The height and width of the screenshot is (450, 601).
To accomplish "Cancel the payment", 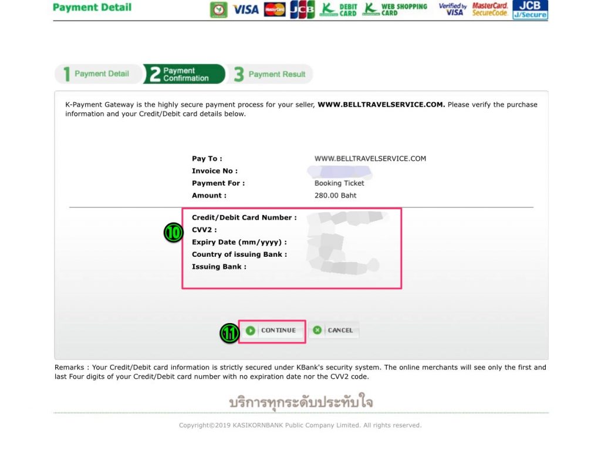I will 333,330.
